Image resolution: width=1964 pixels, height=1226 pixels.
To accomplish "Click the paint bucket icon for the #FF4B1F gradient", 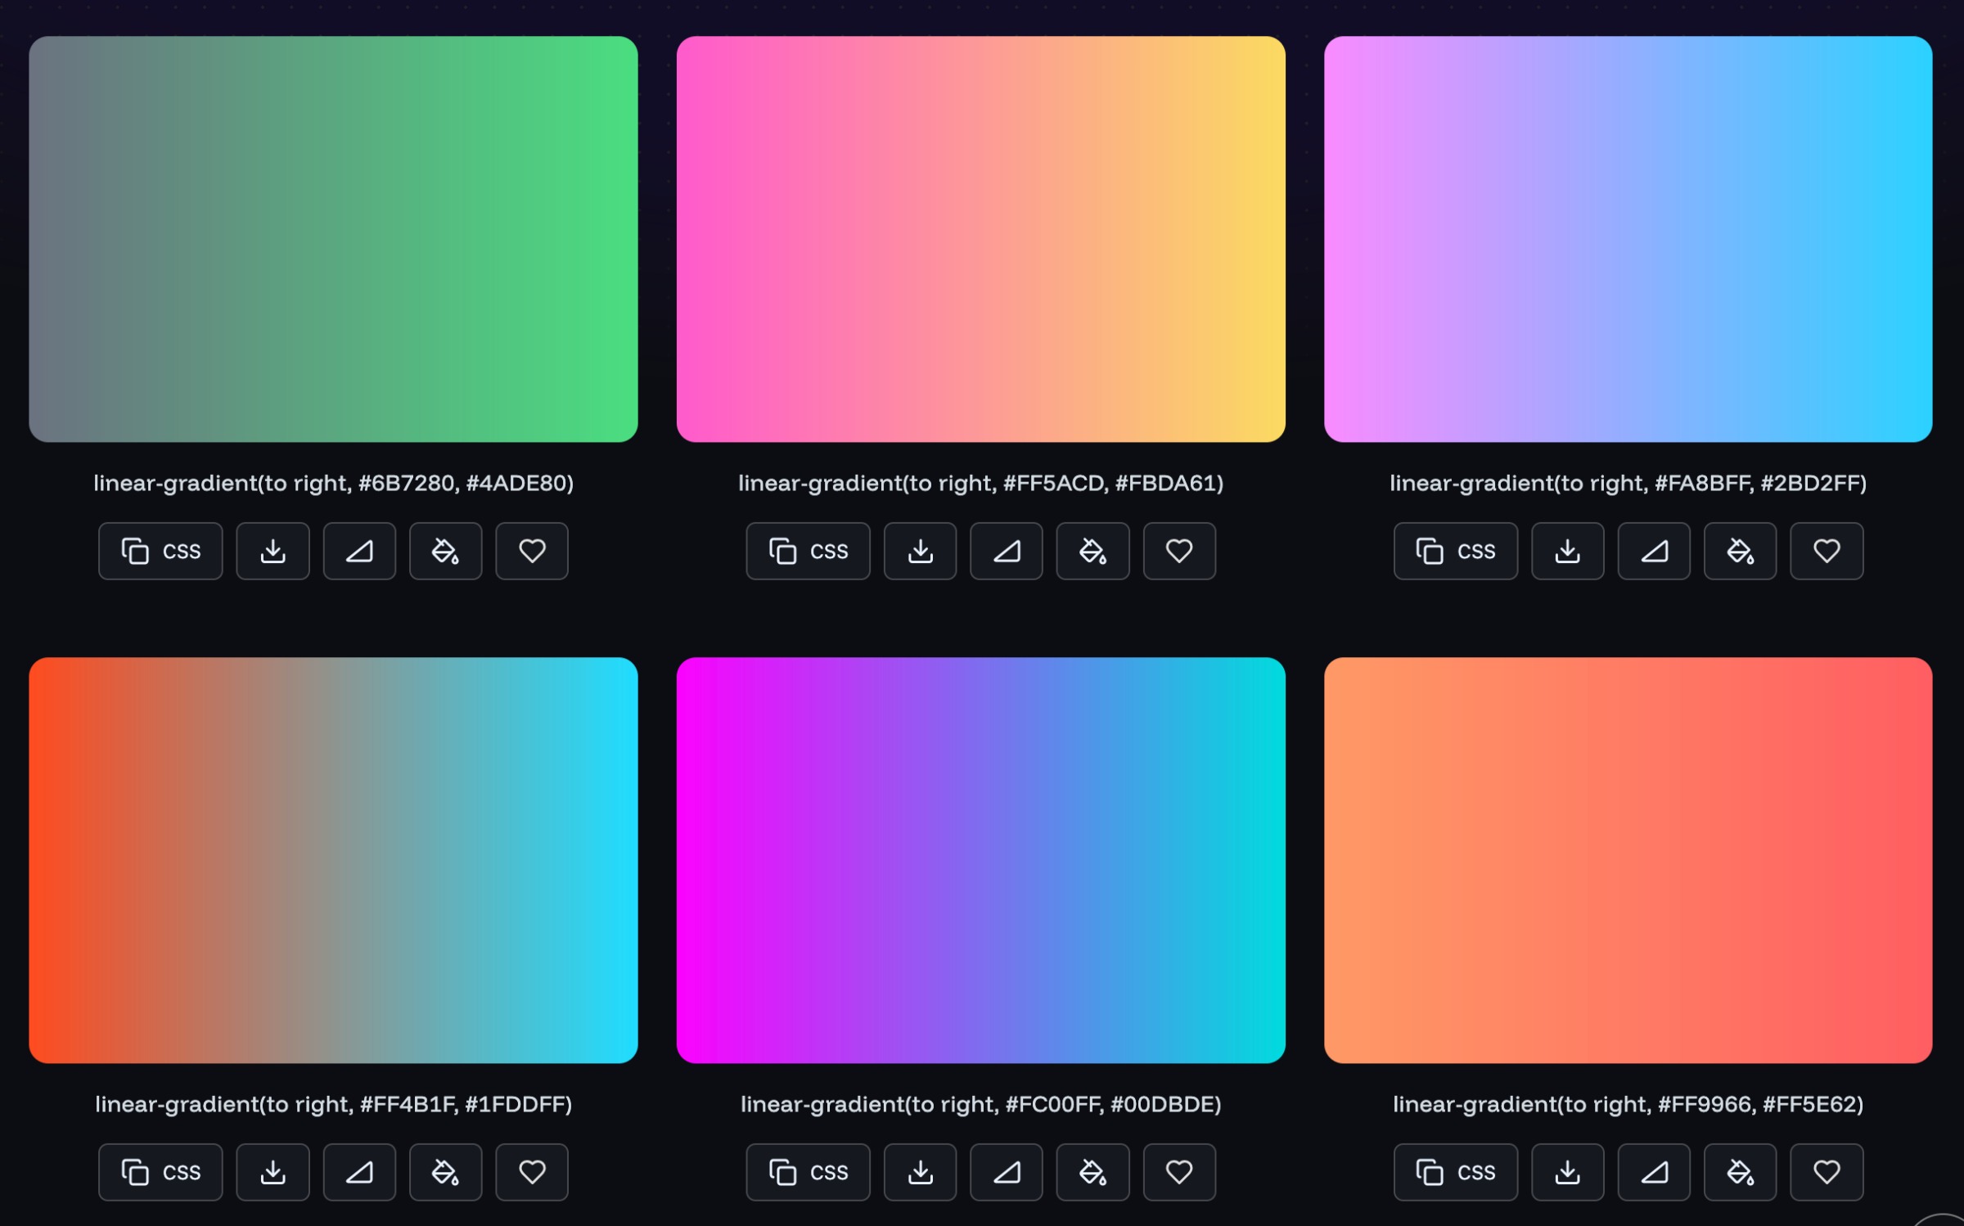I will (x=445, y=1171).
